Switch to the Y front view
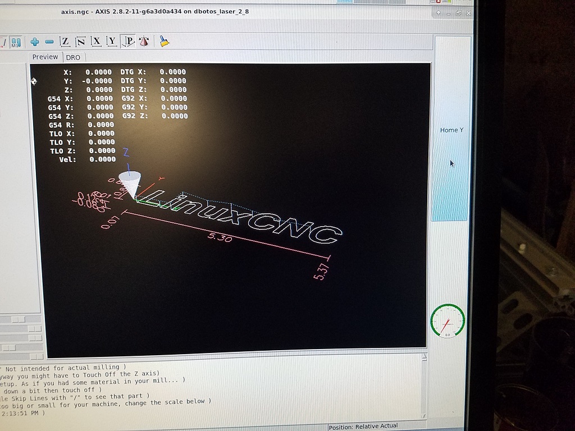 pos(112,41)
